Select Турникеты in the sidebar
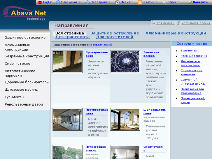 tap(14, 97)
